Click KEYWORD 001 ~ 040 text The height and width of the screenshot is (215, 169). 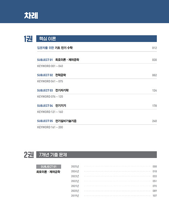(50, 66)
